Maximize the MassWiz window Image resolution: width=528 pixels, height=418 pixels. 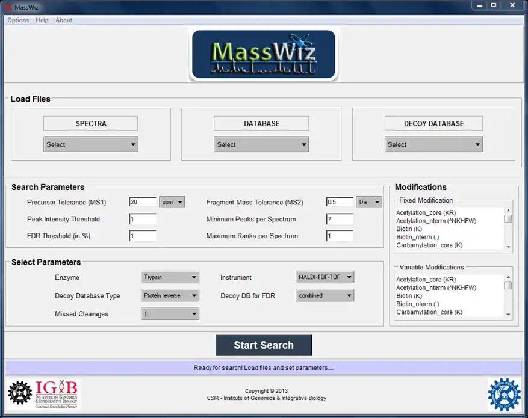pos(494,5)
